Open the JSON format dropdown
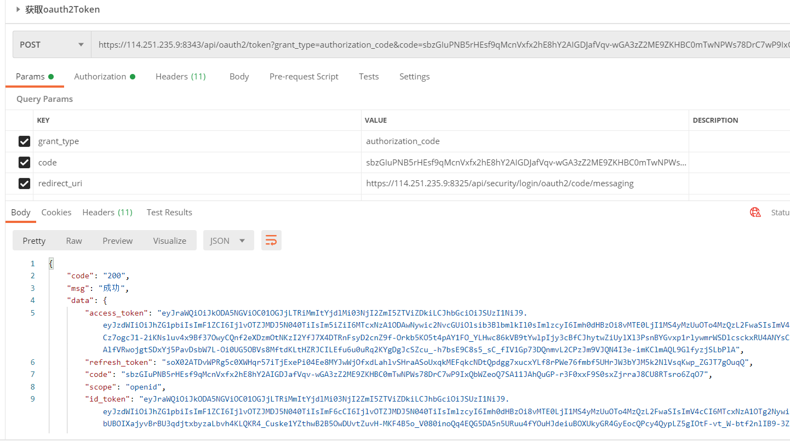Screen dimensions: 790x441 (x=228, y=240)
